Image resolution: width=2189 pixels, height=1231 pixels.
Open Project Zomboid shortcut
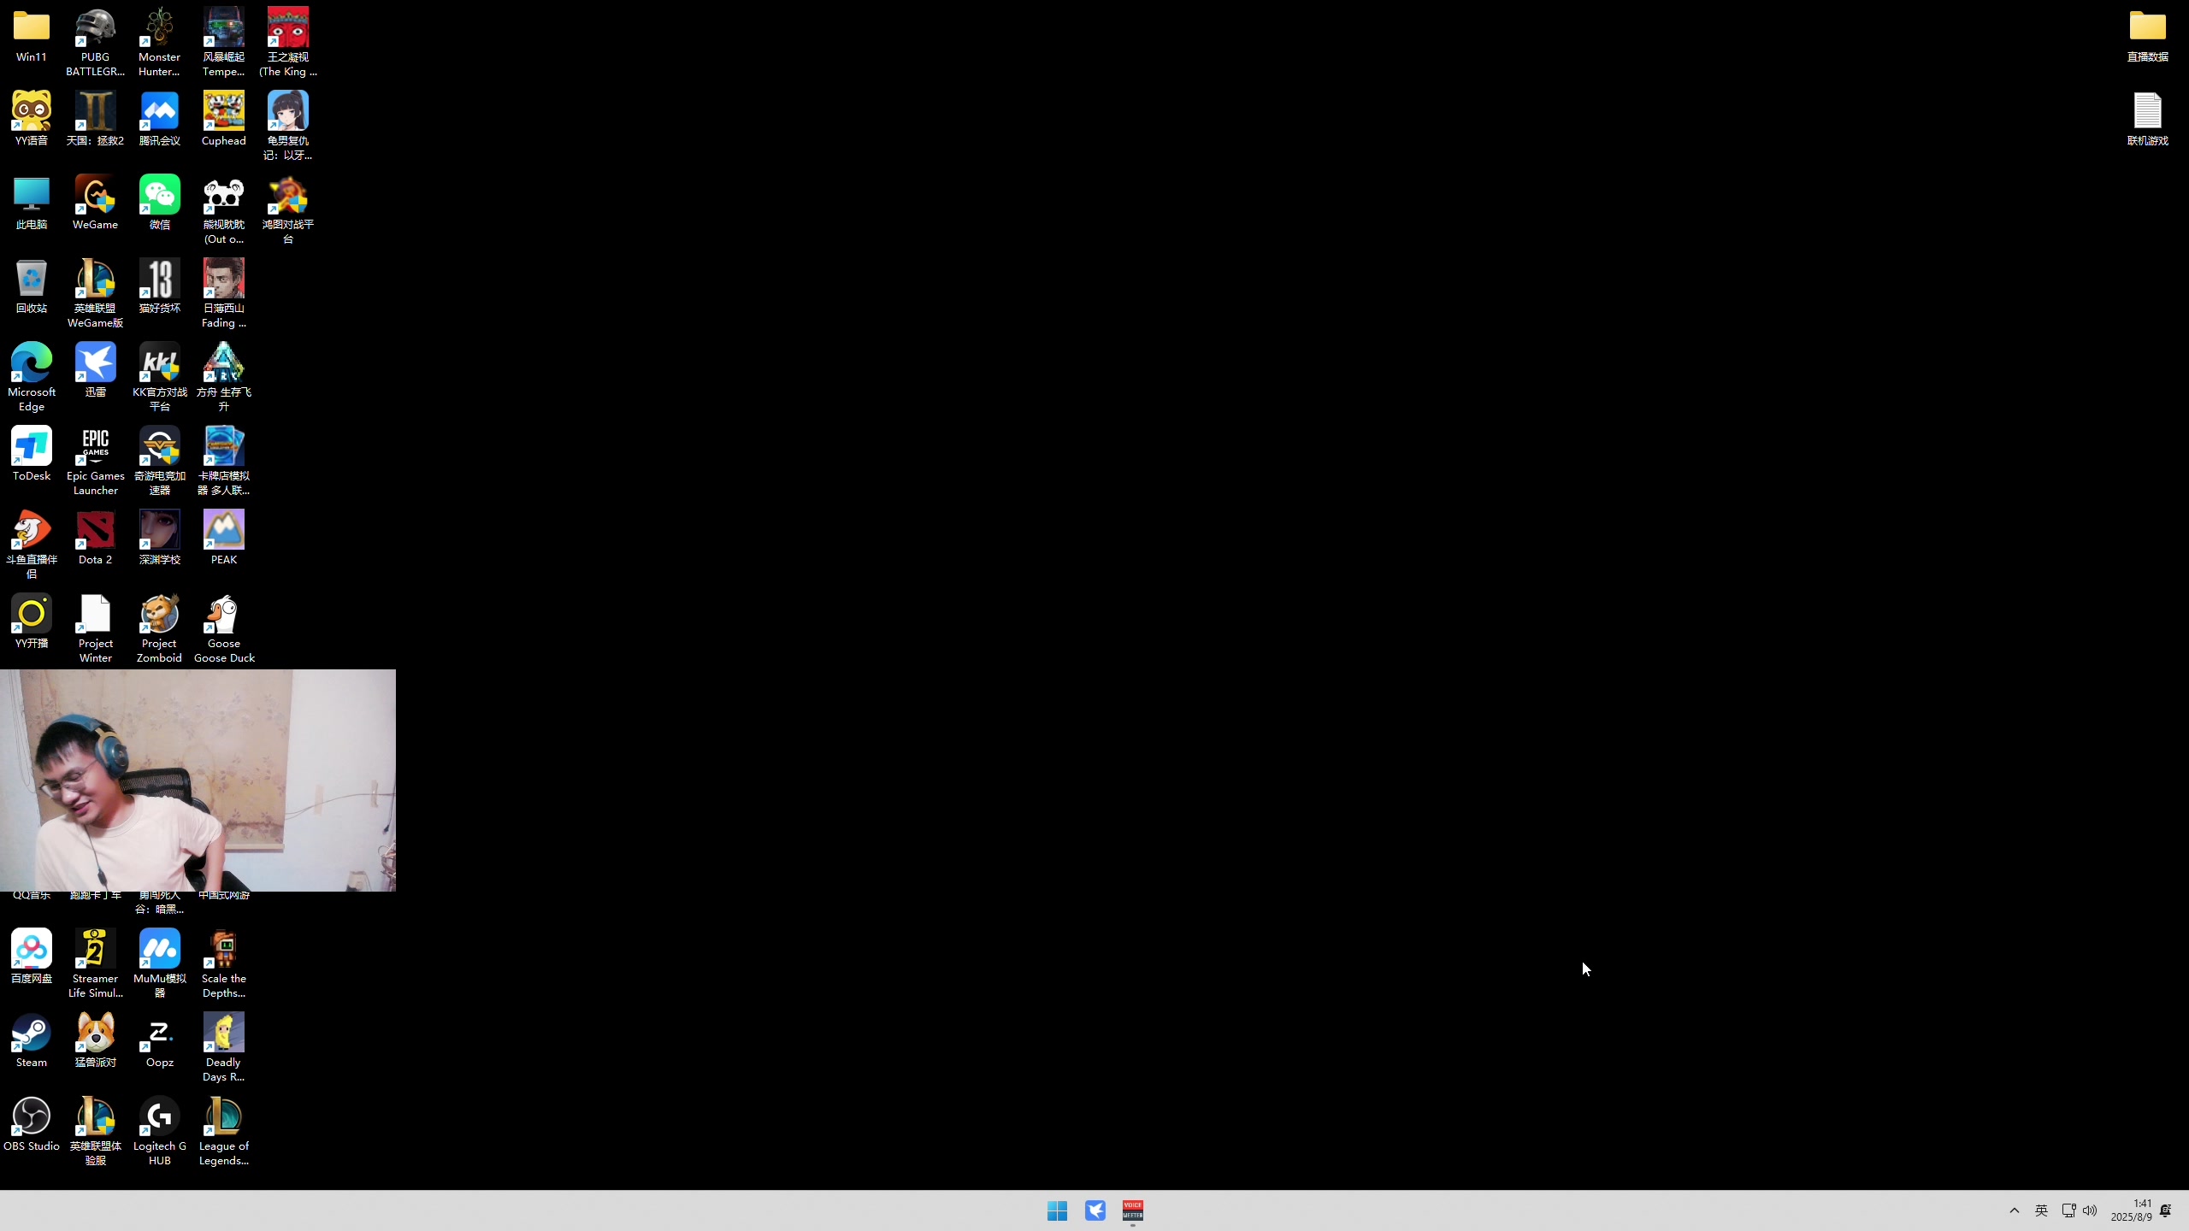pyautogui.click(x=160, y=629)
